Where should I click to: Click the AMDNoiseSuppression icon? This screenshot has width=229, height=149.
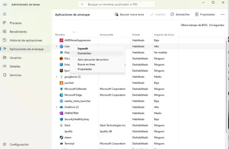[x=62, y=40]
